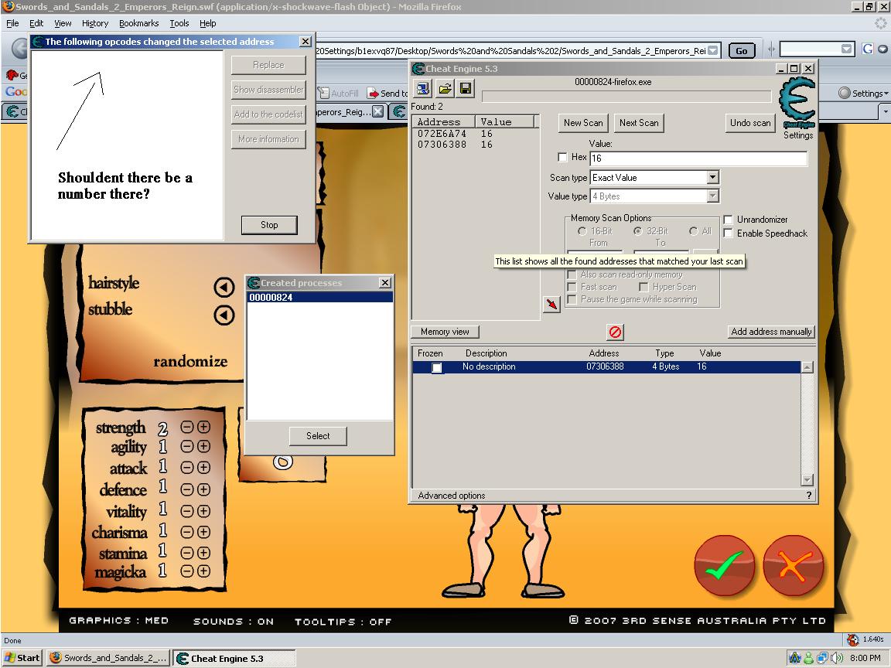Open Start menu
The width and height of the screenshot is (891, 668).
pyautogui.click(x=22, y=658)
